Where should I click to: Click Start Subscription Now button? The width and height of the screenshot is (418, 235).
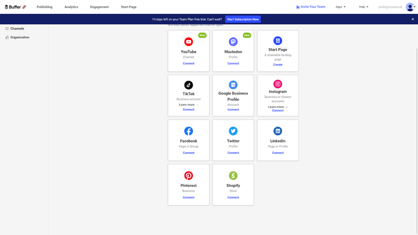tap(243, 19)
